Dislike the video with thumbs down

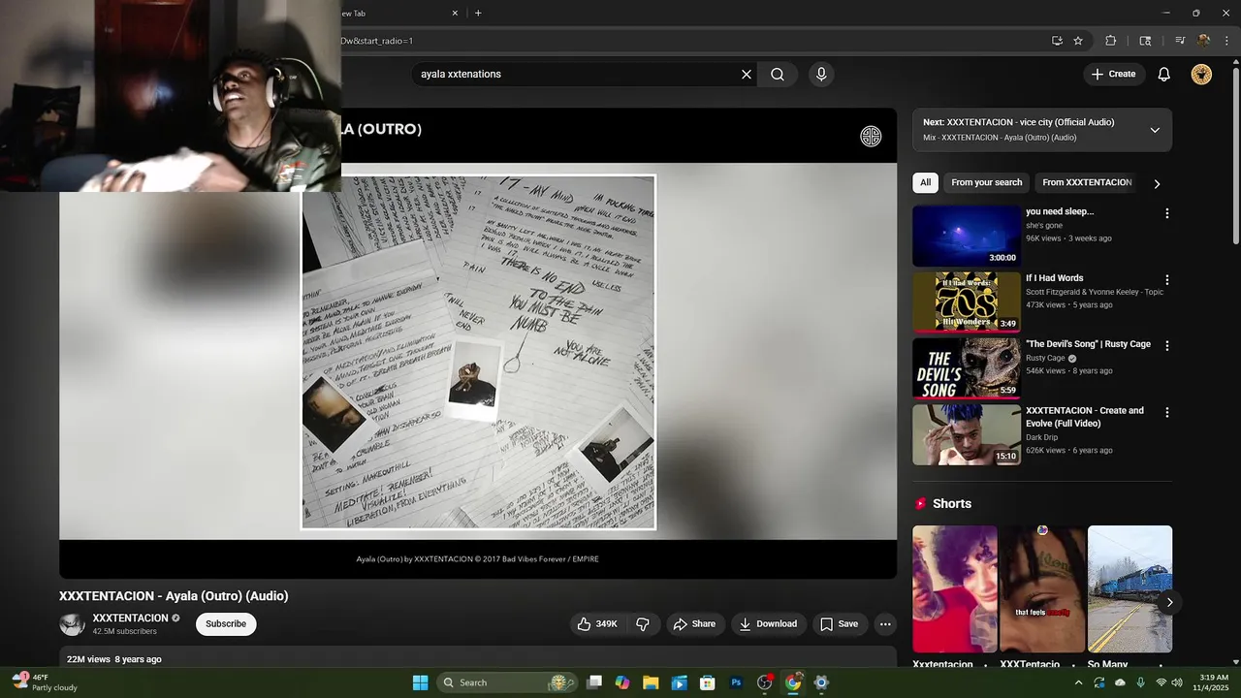point(642,624)
